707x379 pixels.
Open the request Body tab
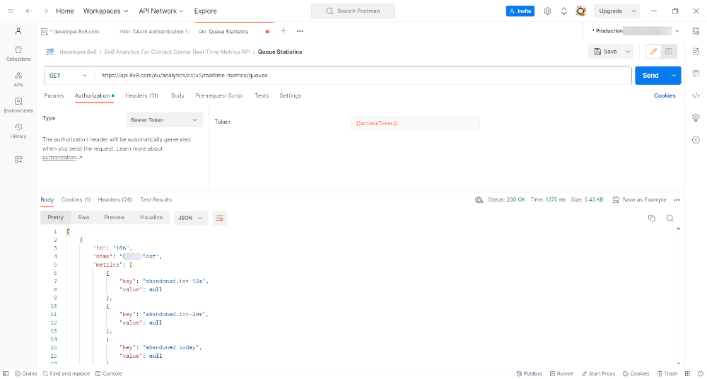[177, 95]
